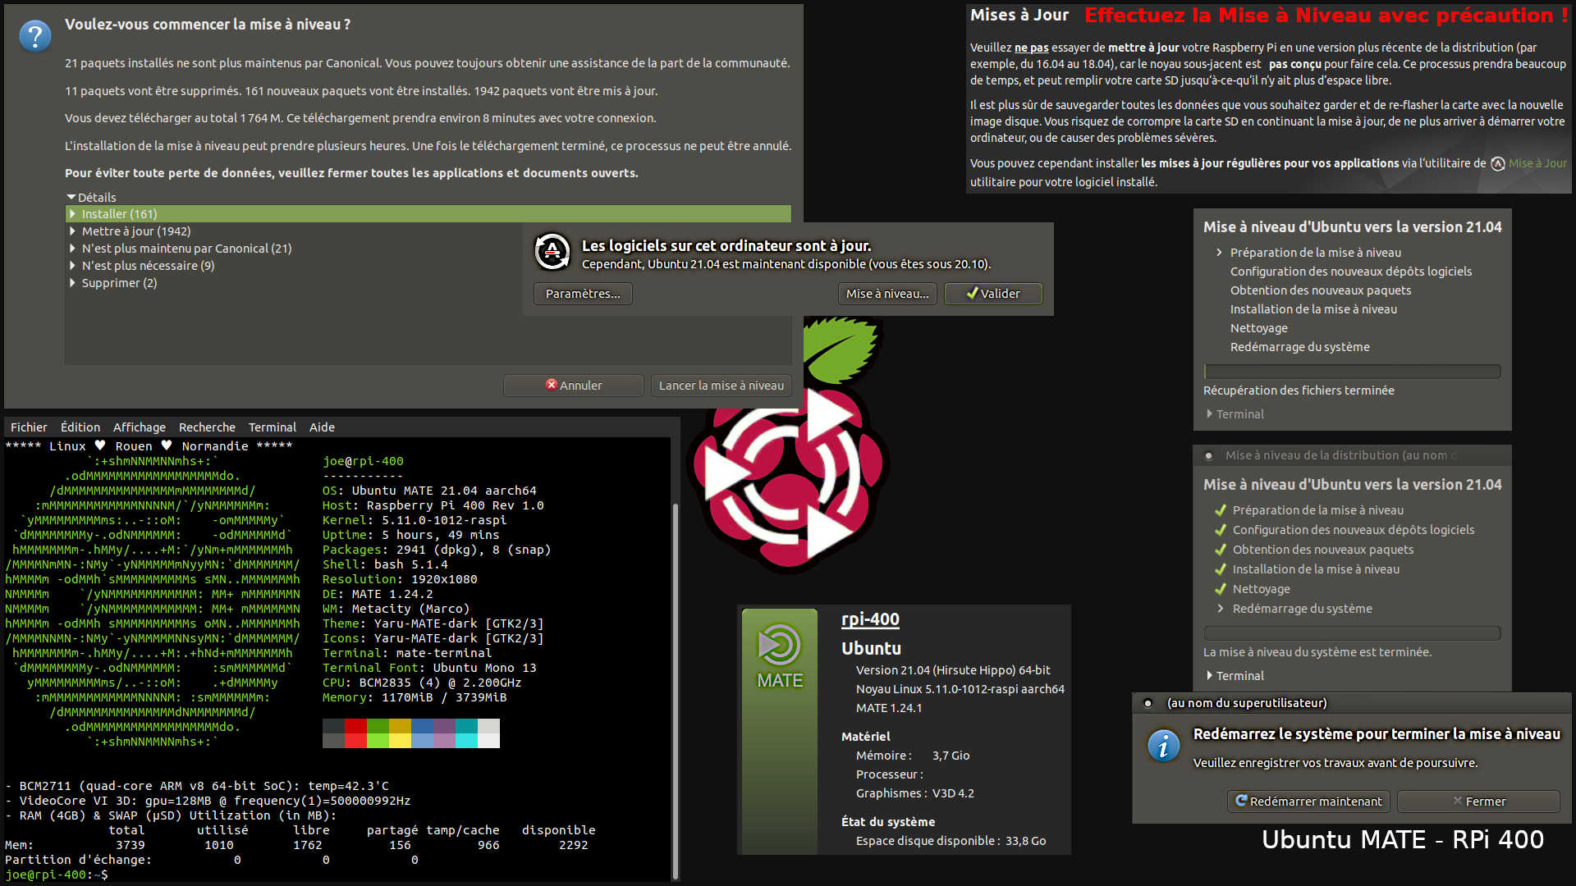Viewport: 1576px width, 886px height.
Task: Click red cancel icon on Annuler button
Action: pyautogui.click(x=552, y=385)
